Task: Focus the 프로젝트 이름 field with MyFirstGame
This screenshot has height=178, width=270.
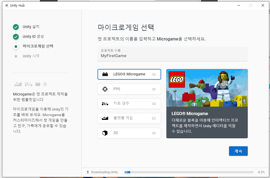Action: coord(172,54)
